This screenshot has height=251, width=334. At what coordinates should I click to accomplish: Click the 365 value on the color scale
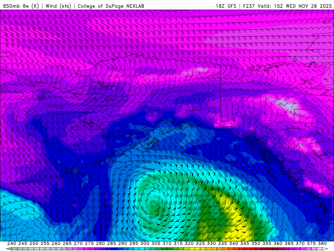coord(289,243)
